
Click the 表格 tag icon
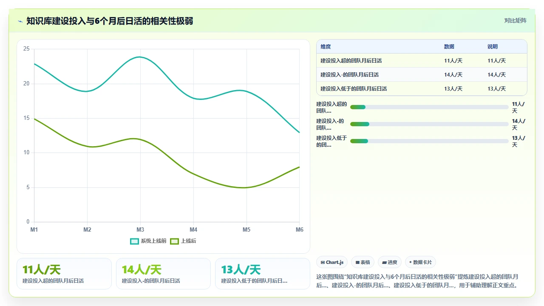click(358, 262)
